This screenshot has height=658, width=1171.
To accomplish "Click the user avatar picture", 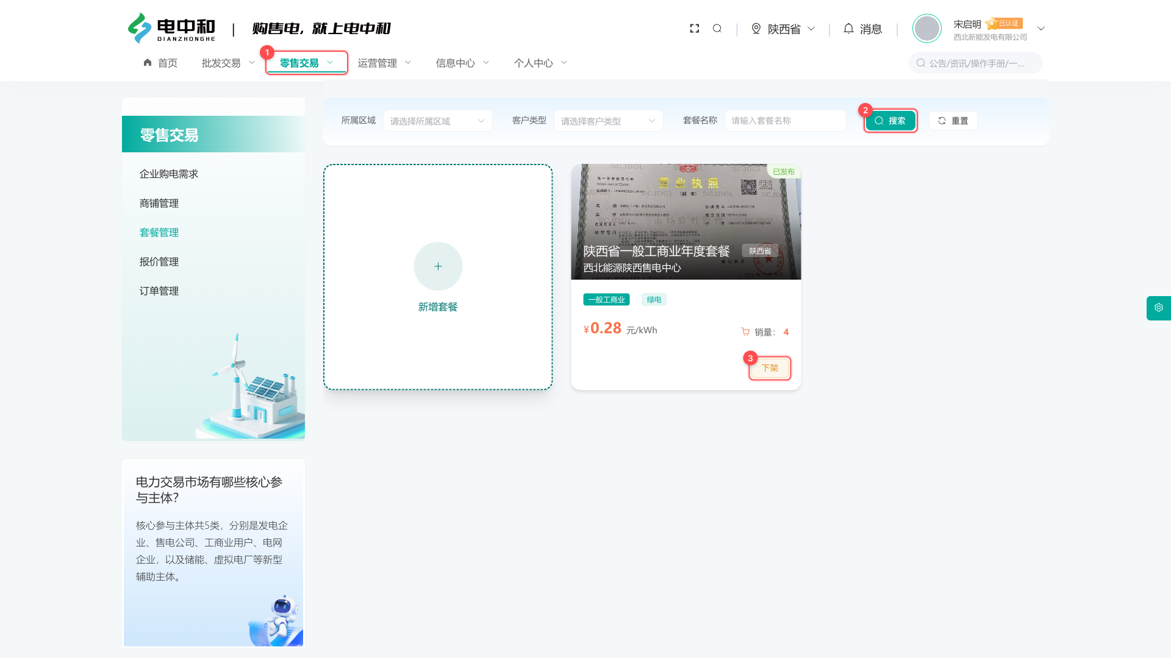I will coord(926,29).
